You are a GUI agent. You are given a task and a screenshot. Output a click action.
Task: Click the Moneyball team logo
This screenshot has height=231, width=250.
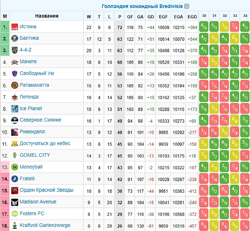pos(15,167)
